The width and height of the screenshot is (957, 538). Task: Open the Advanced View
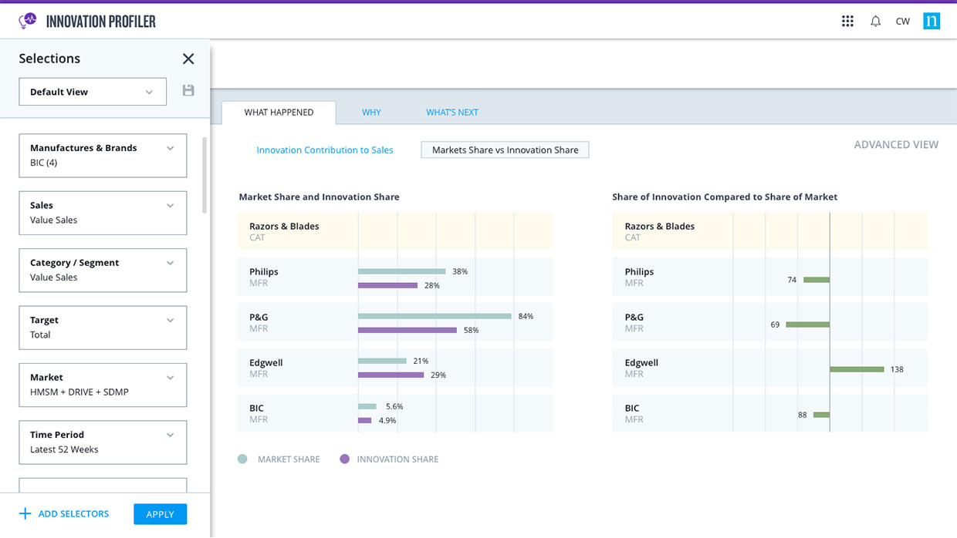896,144
